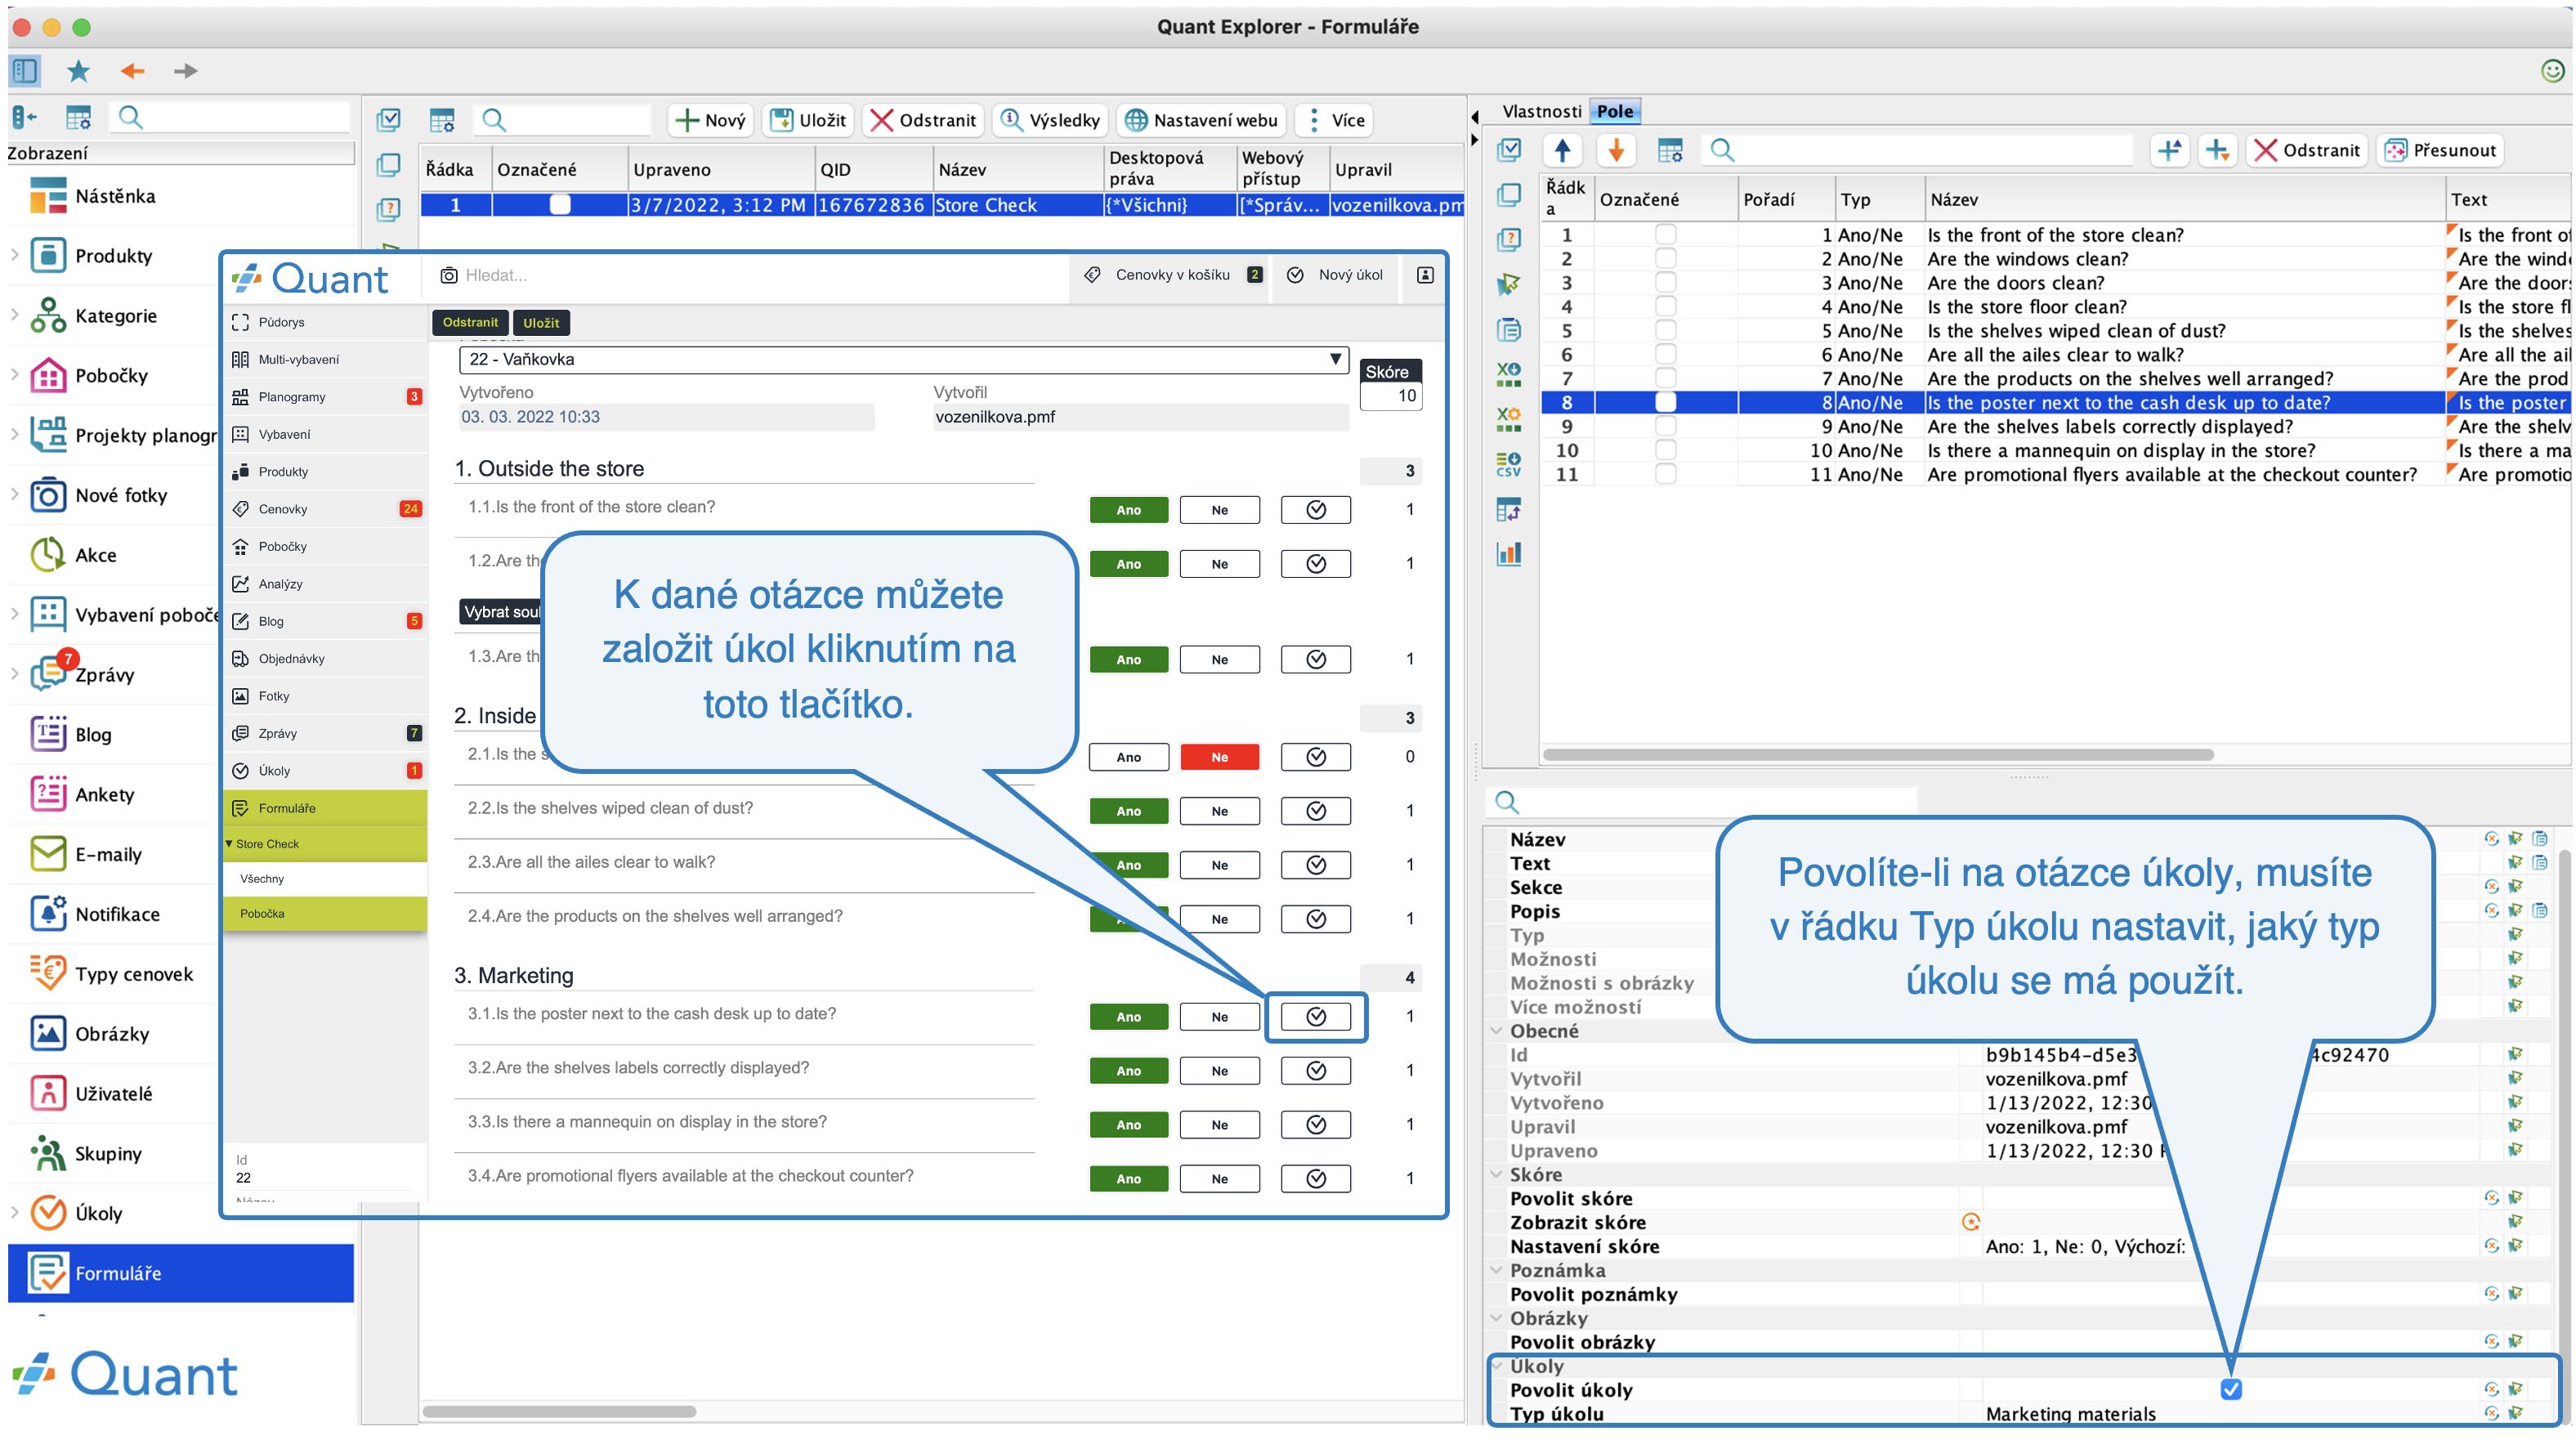Select Ano for question 2.1

(x=1128, y=757)
